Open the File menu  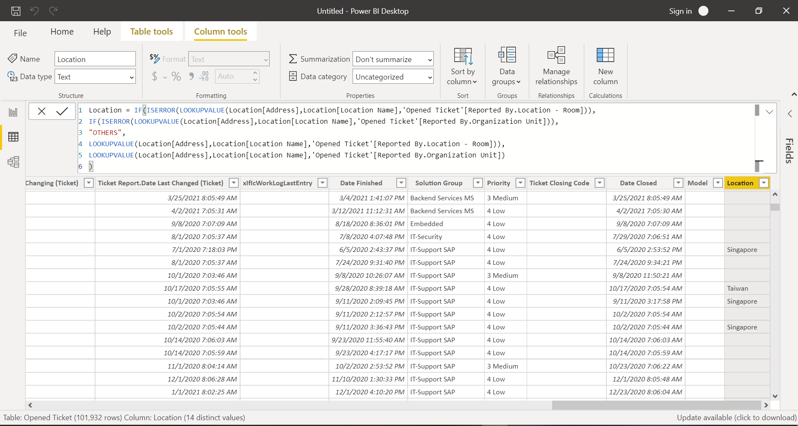click(20, 33)
